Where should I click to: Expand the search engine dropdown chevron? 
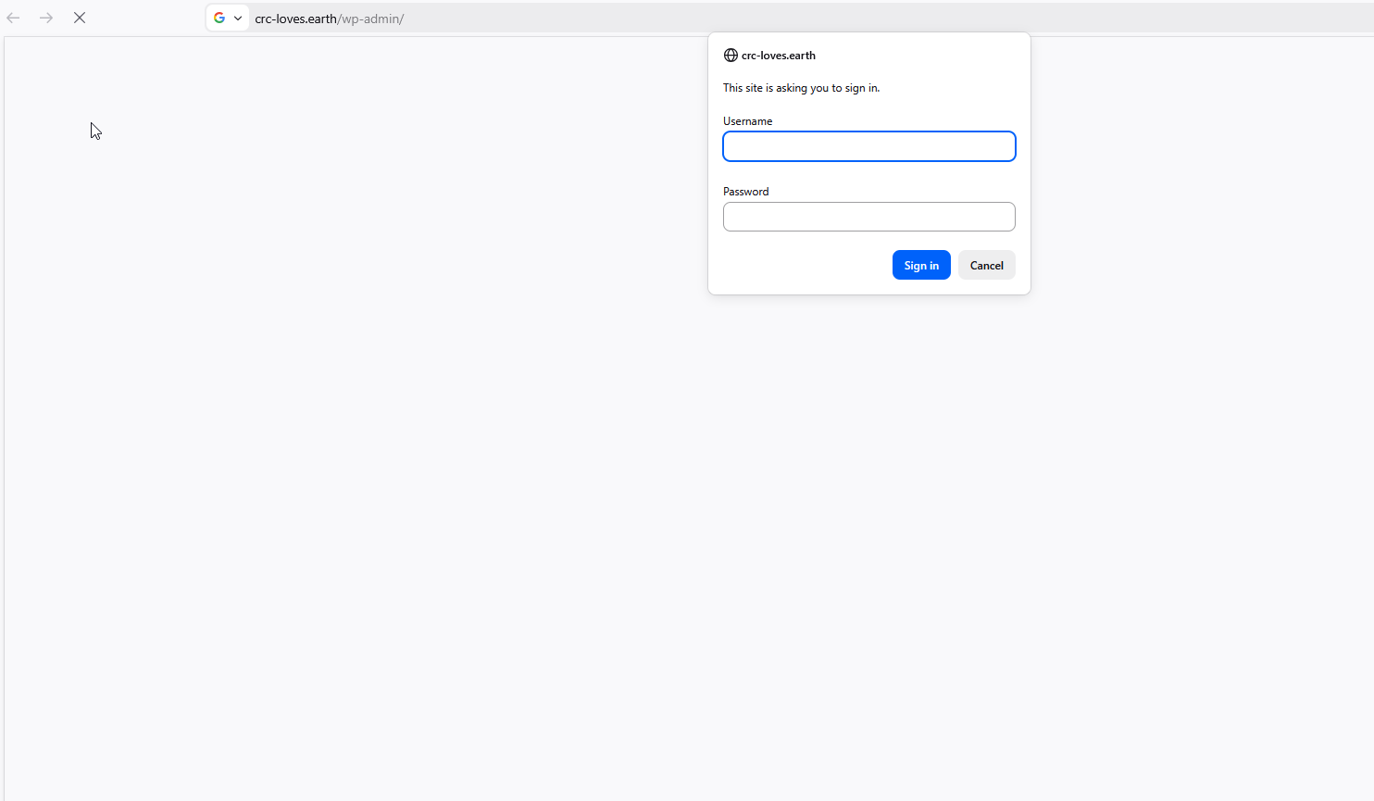point(238,18)
